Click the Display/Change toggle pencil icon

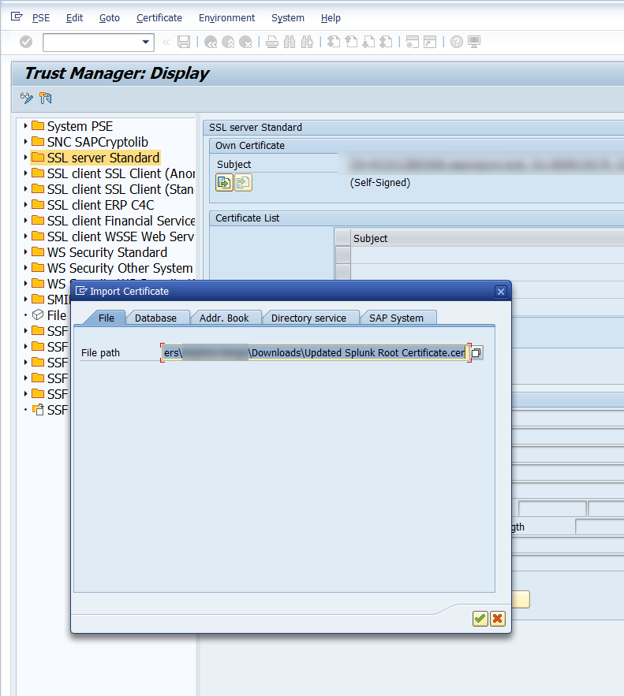click(27, 99)
